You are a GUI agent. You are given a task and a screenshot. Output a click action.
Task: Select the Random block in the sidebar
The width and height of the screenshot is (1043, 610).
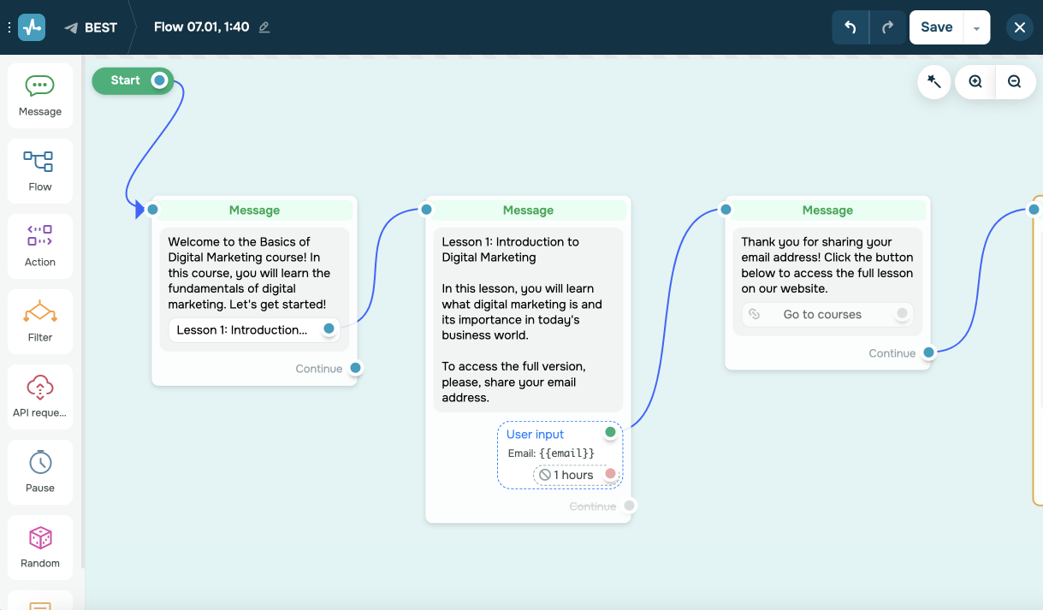tap(39, 547)
